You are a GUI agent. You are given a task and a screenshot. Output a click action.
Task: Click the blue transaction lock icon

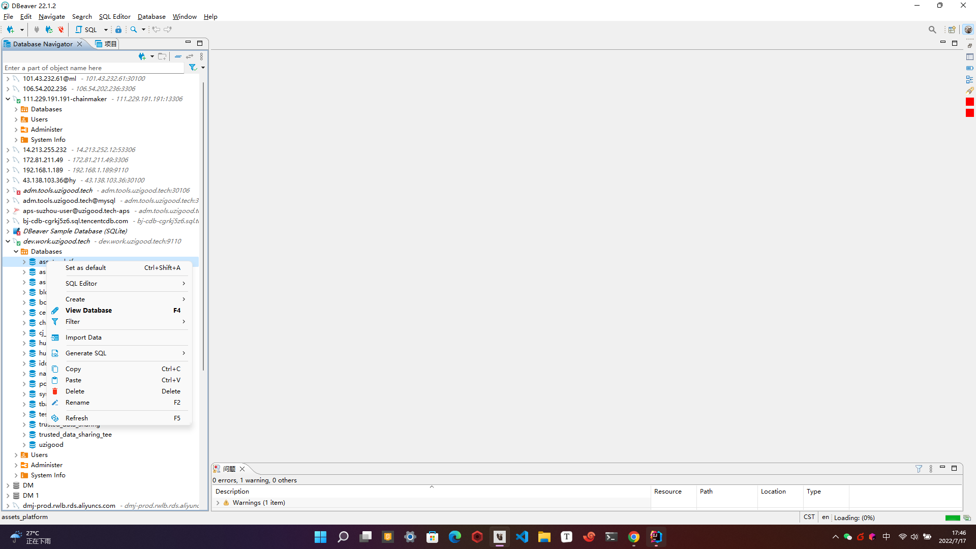(x=118, y=29)
